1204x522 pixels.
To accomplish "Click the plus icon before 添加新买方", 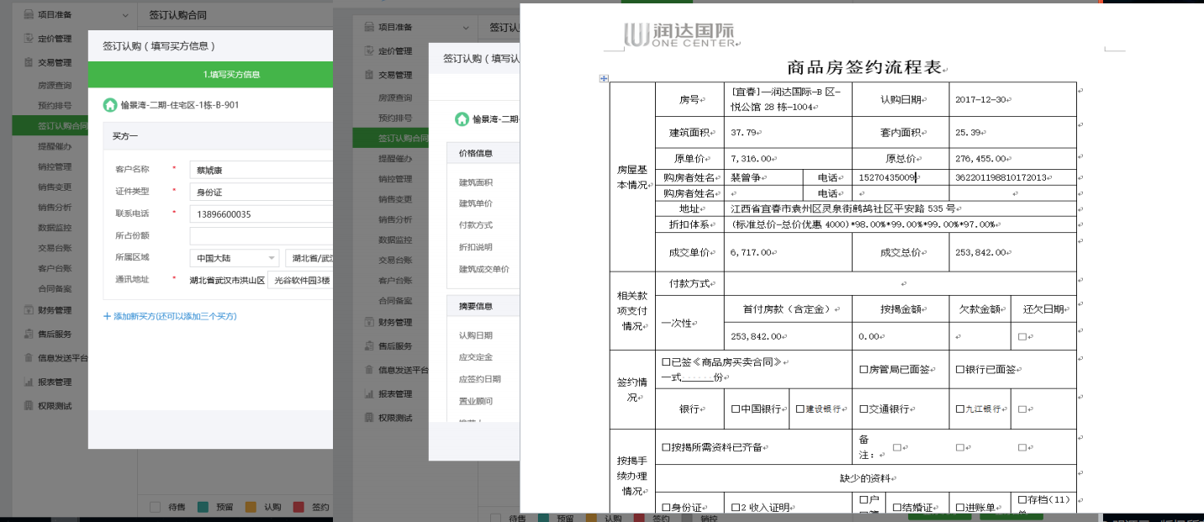I will pyautogui.click(x=107, y=316).
